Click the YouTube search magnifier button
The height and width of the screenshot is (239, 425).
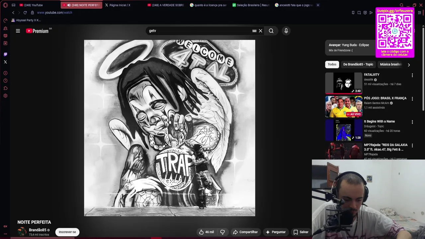tap(271, 31)
